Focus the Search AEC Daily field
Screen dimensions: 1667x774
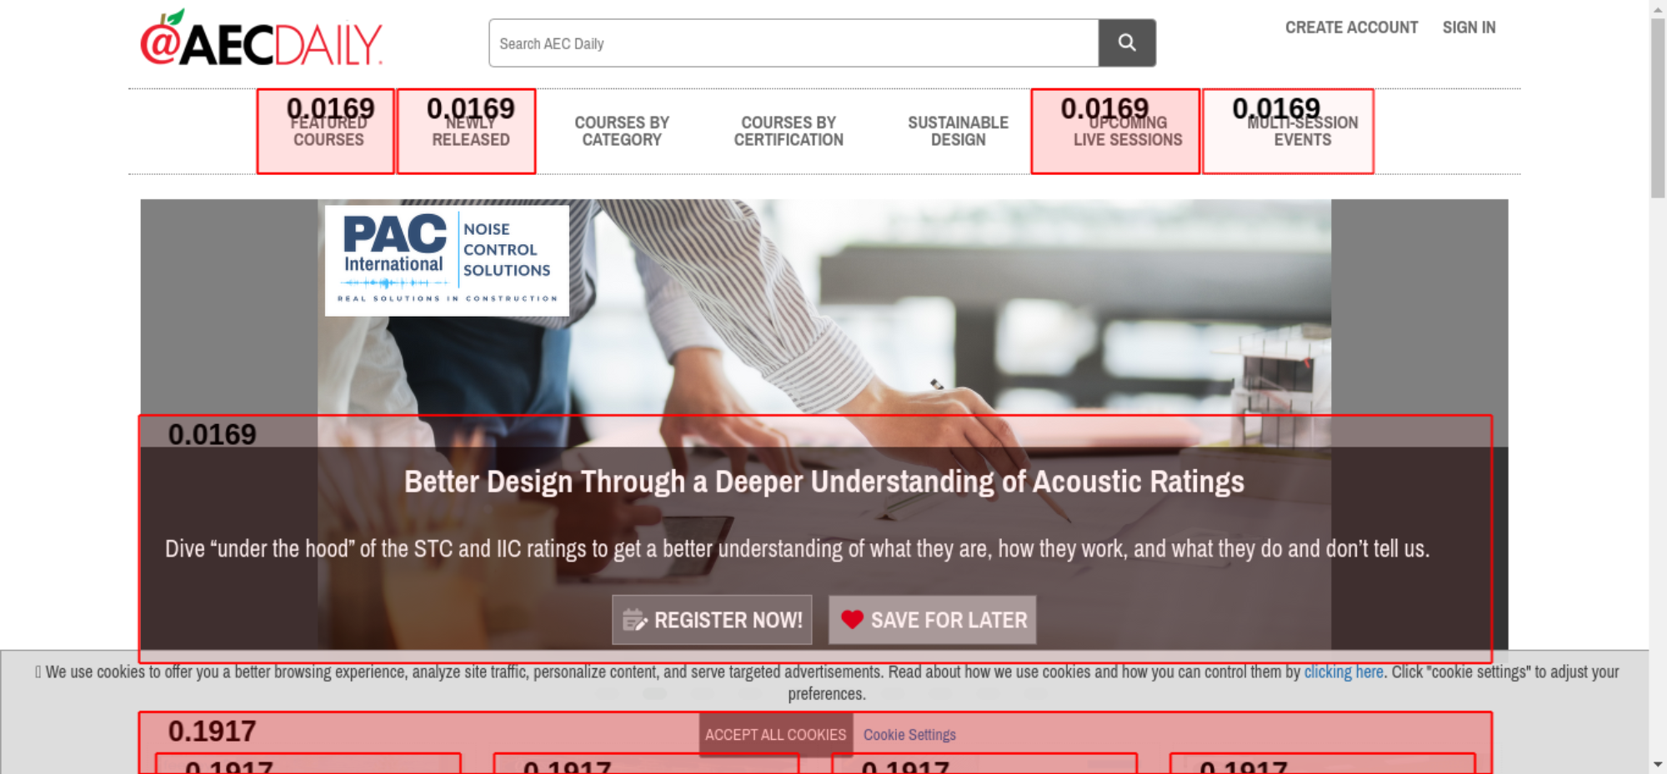[793, 43]
